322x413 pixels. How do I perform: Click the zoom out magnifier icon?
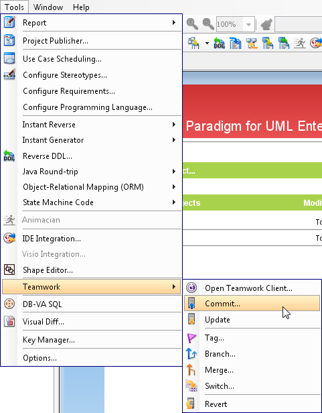pyautogui.click(x=208, y=24)
